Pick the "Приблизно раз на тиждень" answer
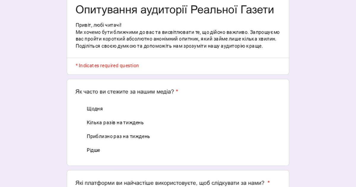Image resolution: width=356 pixels, height=187 pixels. point(118,137)
